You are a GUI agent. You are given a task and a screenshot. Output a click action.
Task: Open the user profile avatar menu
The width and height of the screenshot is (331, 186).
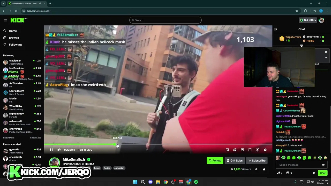pyautogui.click(x=321, y=20)
